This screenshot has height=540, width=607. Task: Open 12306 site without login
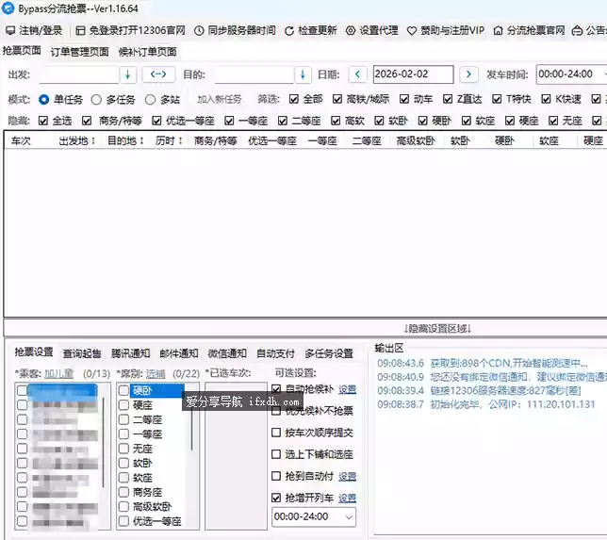click(x=130, y=30)
